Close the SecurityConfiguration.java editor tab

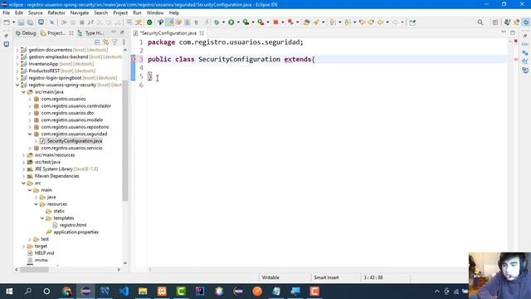202,33
